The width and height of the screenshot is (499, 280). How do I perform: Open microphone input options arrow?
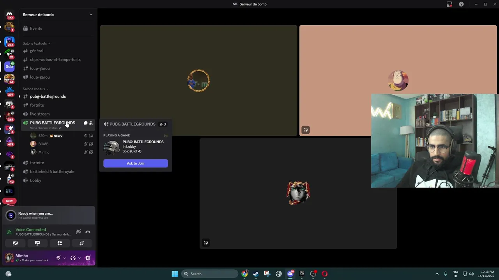point(65,258)
